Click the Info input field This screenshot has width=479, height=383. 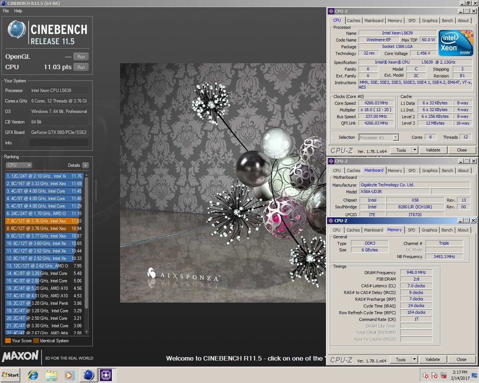pos(59,143)
